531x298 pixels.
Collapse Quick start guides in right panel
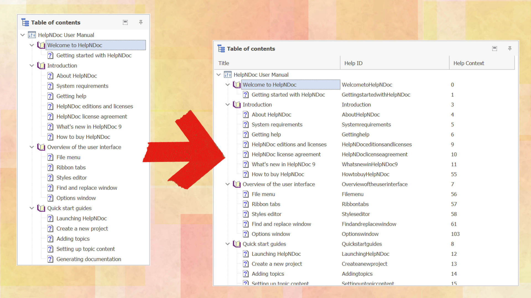(228, 244)
